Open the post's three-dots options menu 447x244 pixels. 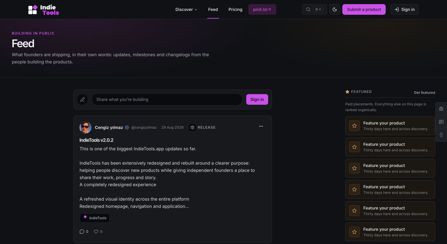[x=261, y=126]
